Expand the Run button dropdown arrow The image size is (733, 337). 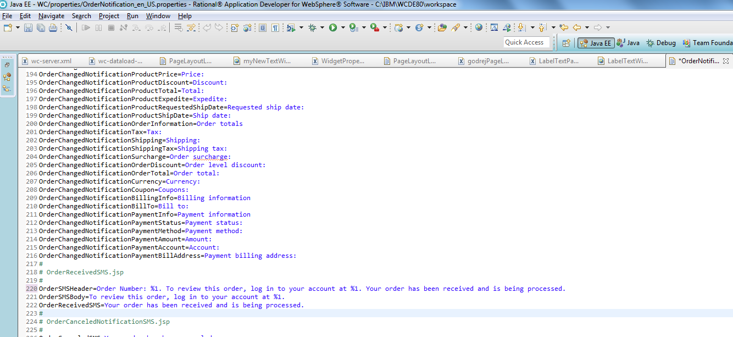point(342,27)
